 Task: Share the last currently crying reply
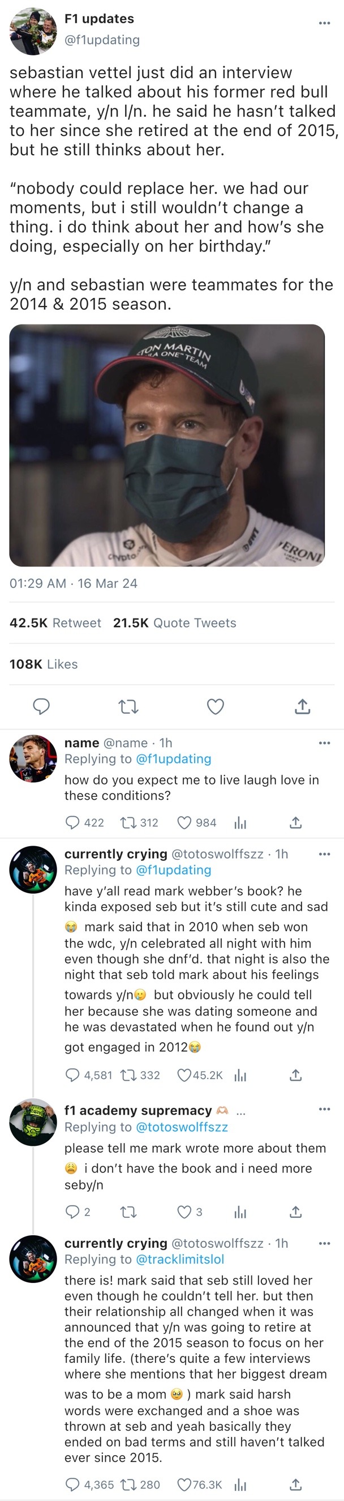coord(296,1484)
